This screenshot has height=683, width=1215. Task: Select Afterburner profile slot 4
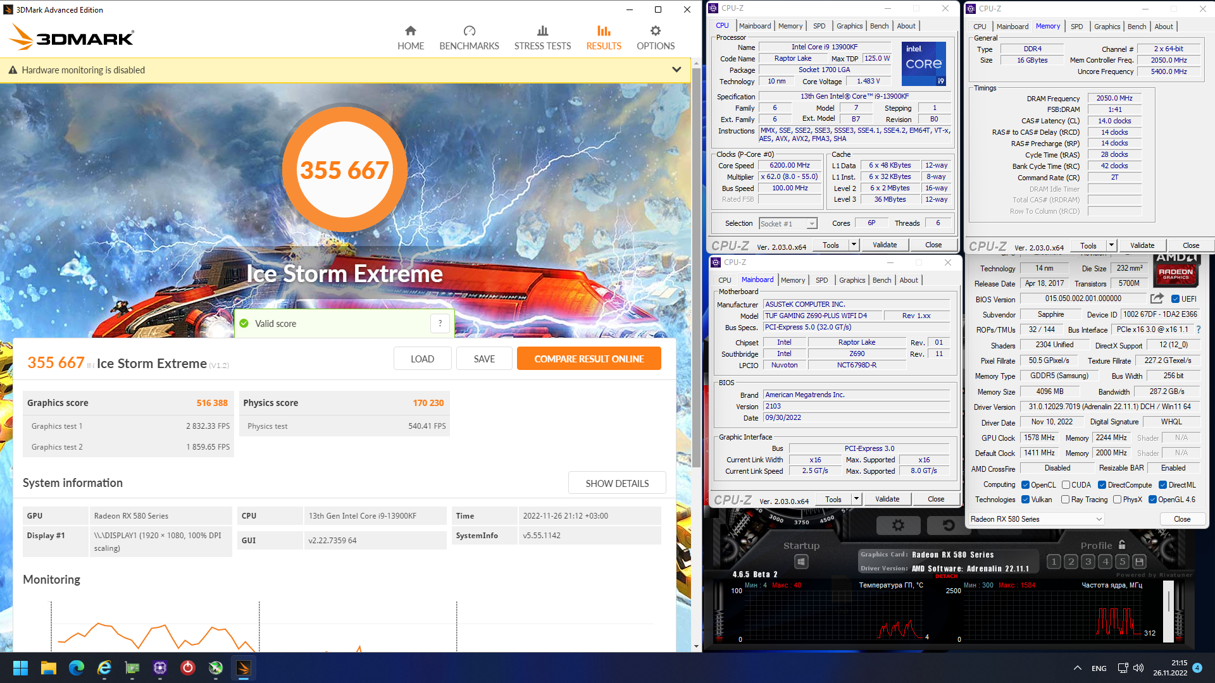(x=1105, y=562)
